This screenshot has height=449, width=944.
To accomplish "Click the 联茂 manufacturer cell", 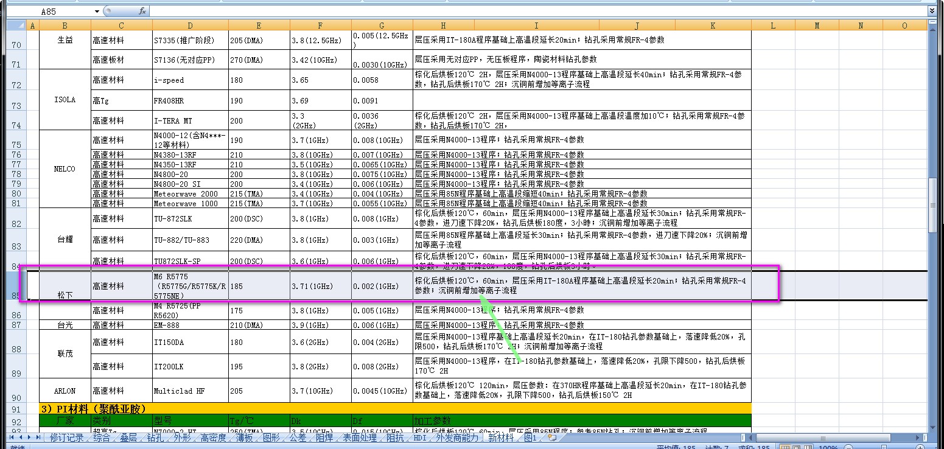I will (x=65, y=353).
